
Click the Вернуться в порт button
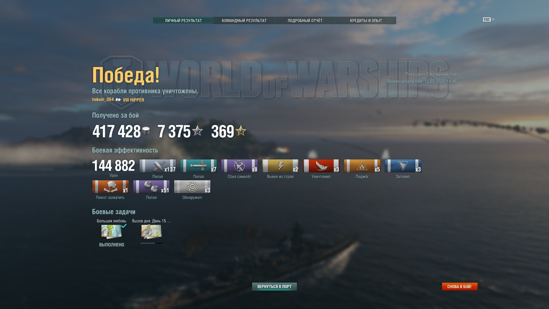point(274,286)
